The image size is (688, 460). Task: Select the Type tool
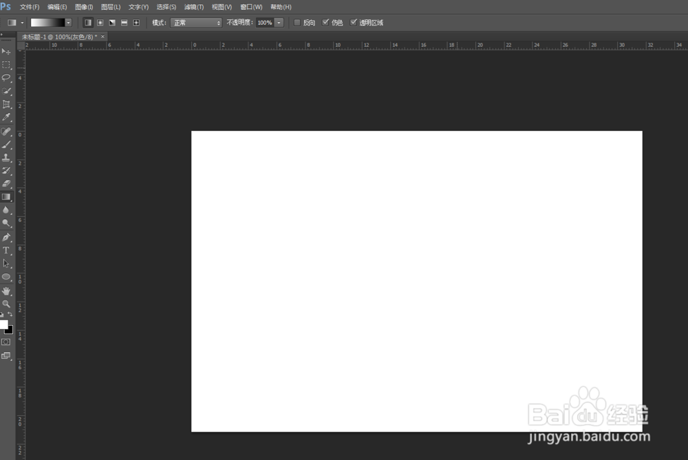[6, 251]
